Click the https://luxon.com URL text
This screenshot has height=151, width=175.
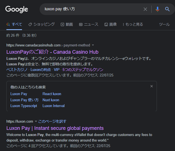20,121
